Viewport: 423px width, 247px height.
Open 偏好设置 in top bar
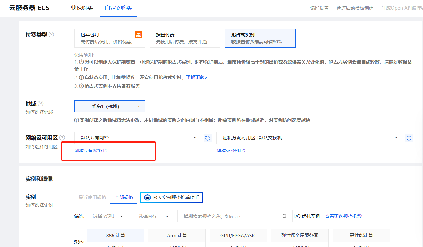point(319,8)
